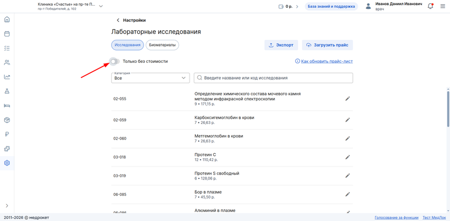450x221 pixels.
Task: Select code 03-019 row text
Action: click(120, 176)
